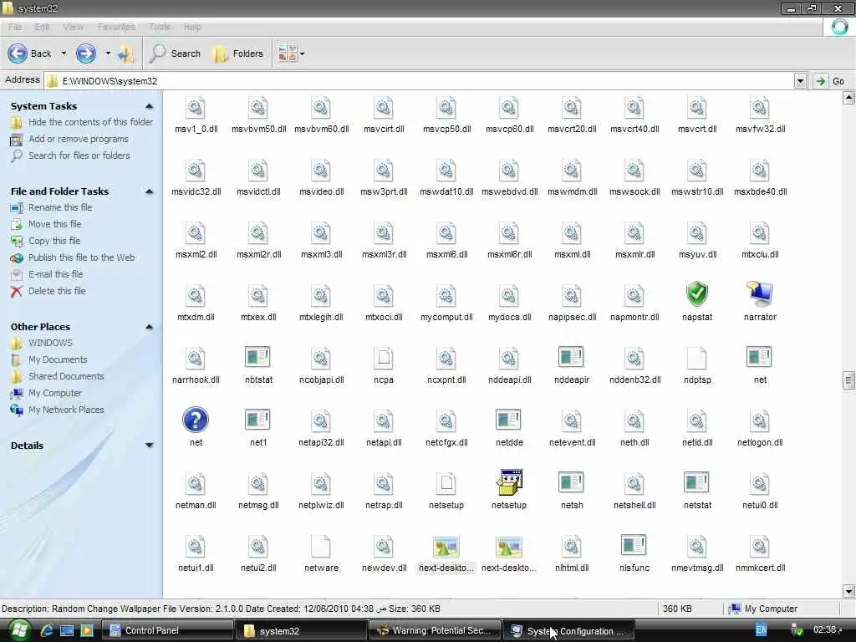The width and height of the screenshot is (856, 642).
Task: Open the Start menu orb
Action: [x=19, y=630]
